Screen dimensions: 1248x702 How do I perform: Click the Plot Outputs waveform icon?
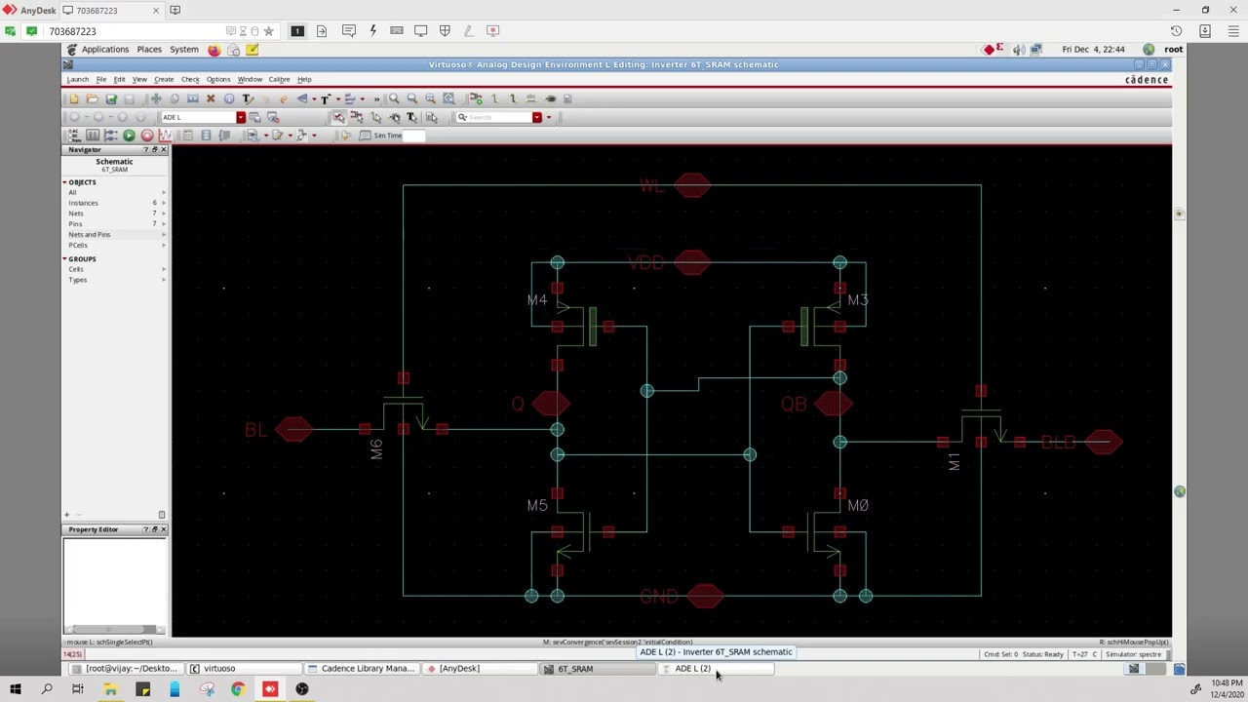coord(165,136)
